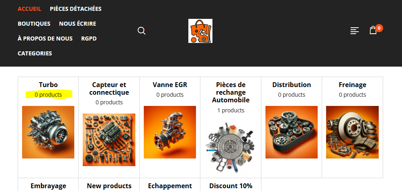This screenshot has width=402, height=191.
Task: Click the Freinage brake disc thumbnail
Action: [352, 132]
